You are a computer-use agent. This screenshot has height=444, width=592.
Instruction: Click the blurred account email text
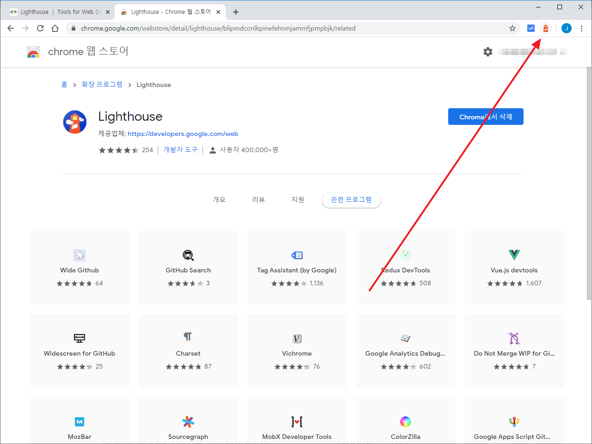[x=532, y=52]
